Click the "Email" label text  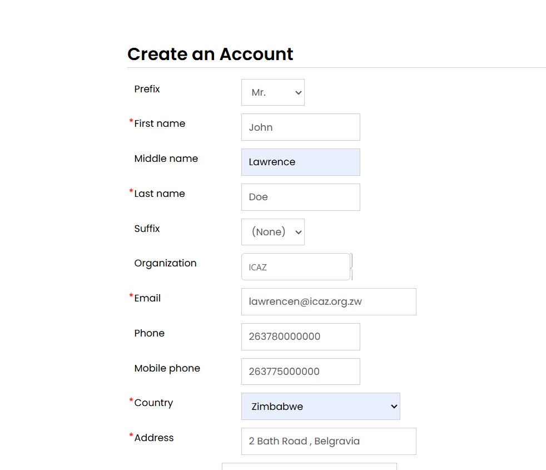[x=147, y=298]
